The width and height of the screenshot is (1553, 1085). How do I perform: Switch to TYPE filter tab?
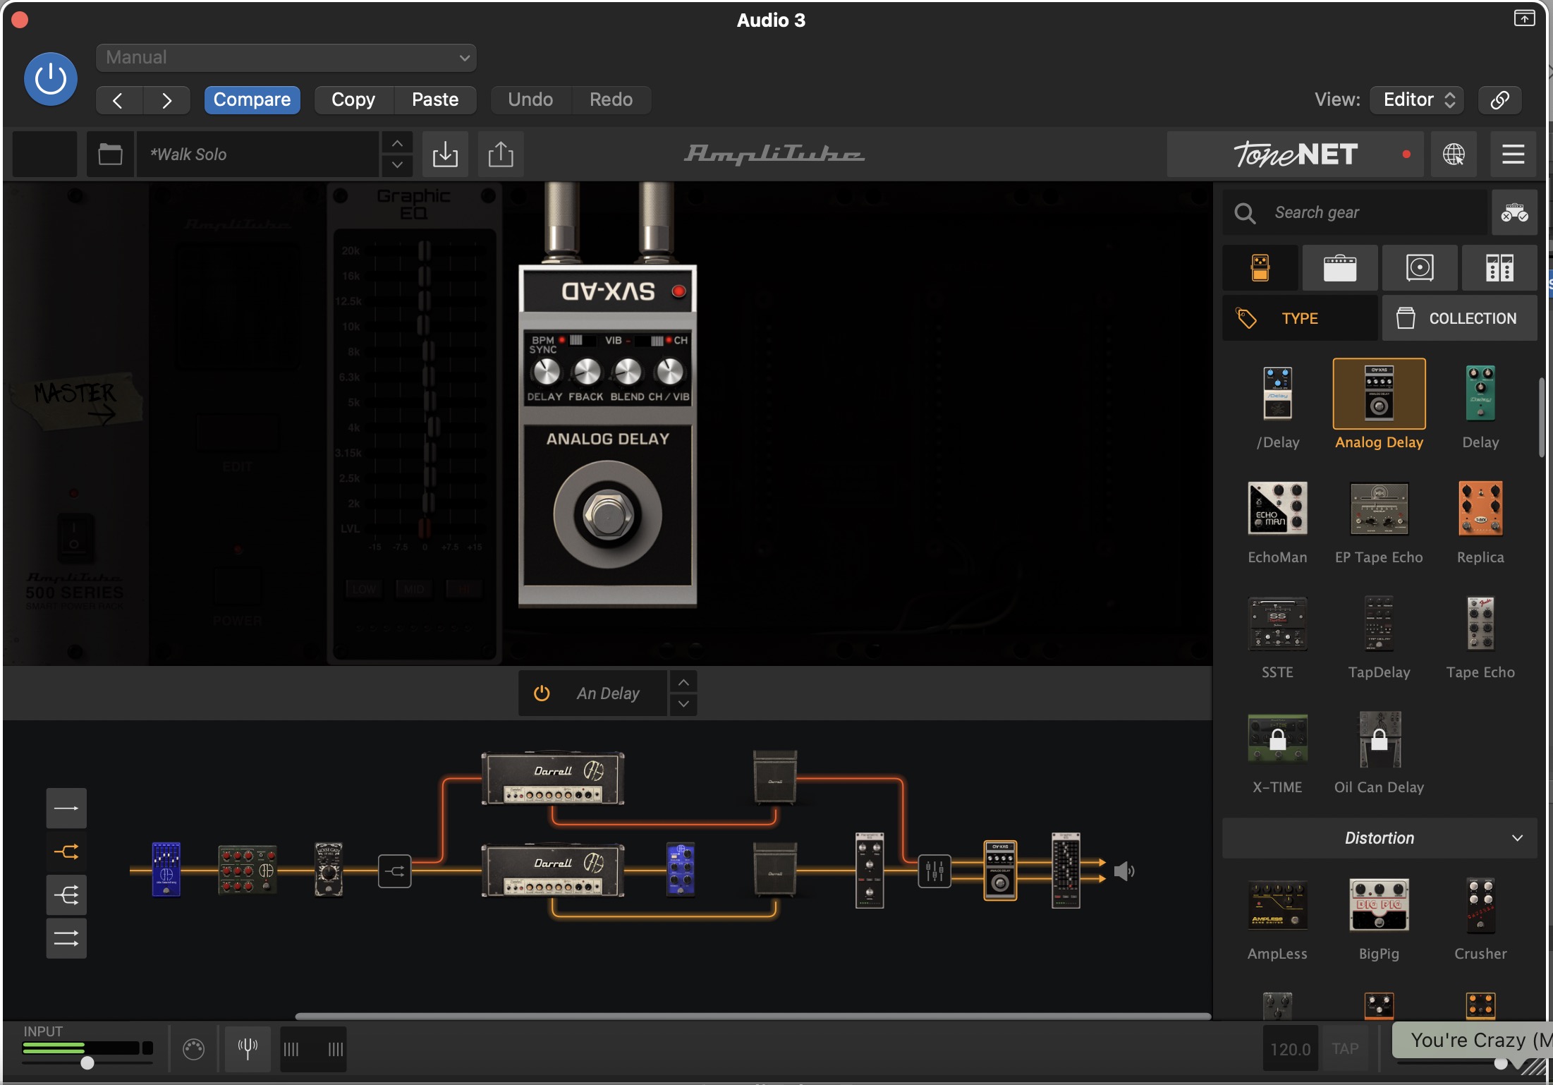[x=1300, y=318]
